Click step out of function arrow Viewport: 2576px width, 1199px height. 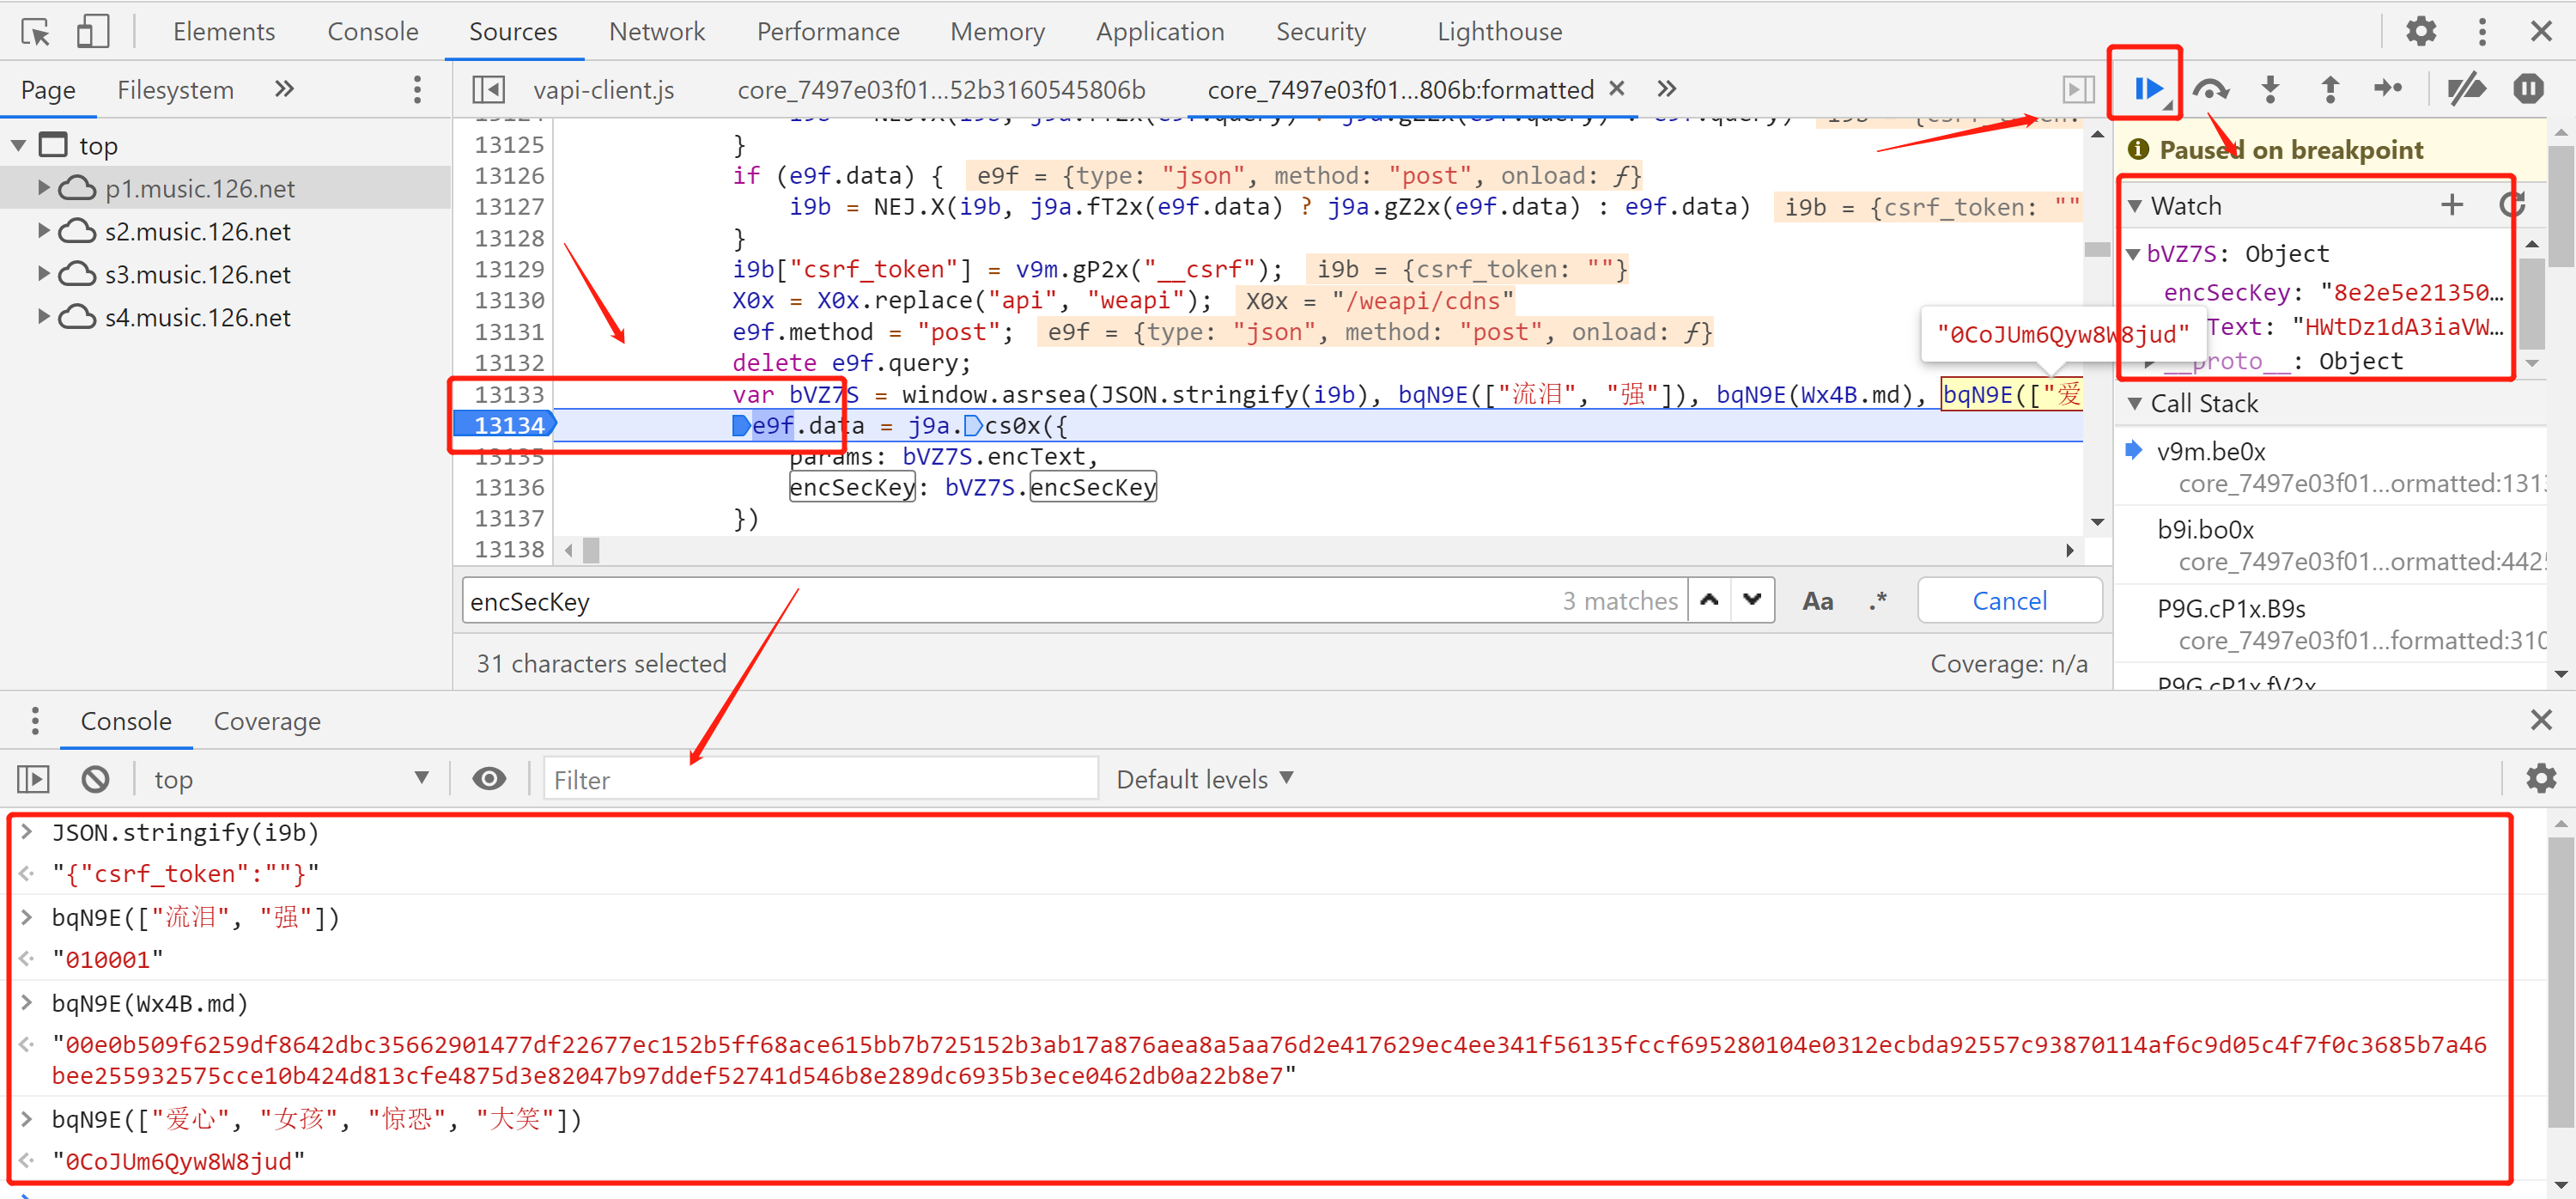2330,89
